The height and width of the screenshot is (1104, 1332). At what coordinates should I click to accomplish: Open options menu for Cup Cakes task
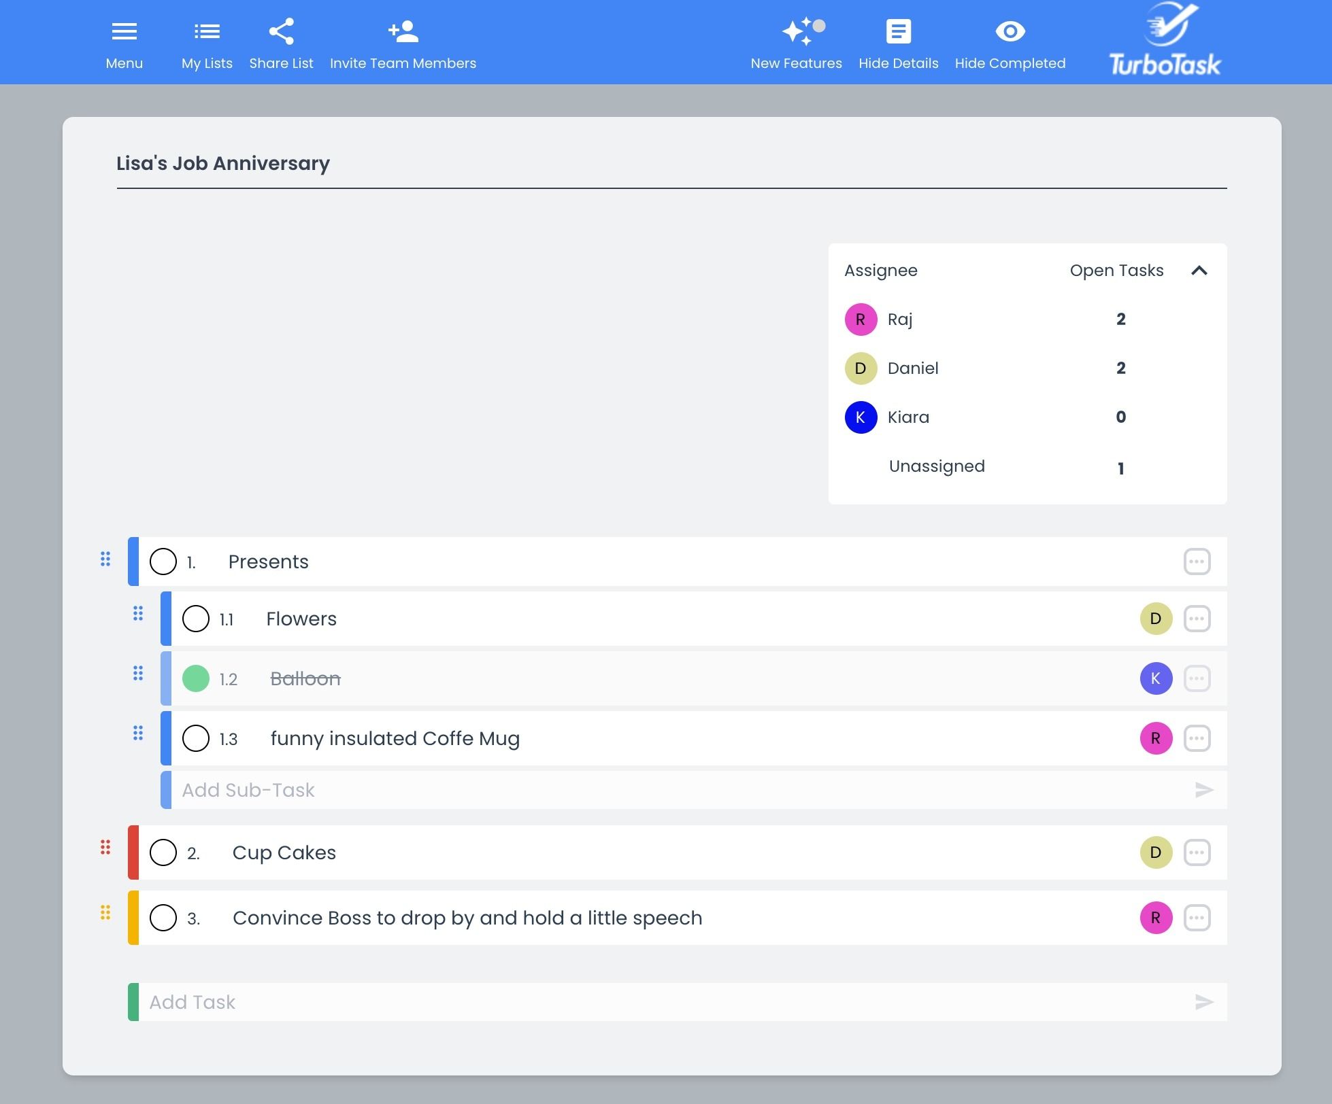pos(1197,852)
